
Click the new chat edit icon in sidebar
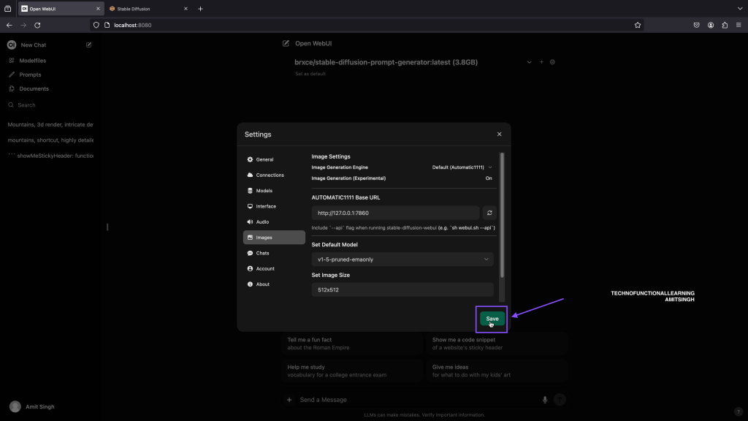point(89,45)
